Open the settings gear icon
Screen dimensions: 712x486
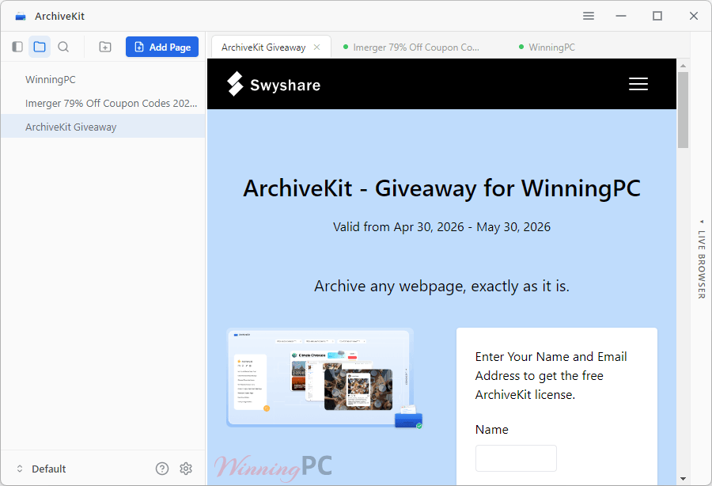click(186, 469)
